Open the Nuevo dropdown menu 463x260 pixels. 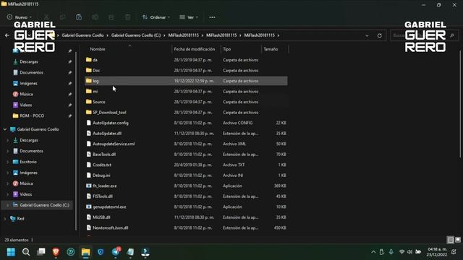tap(20, 17)
